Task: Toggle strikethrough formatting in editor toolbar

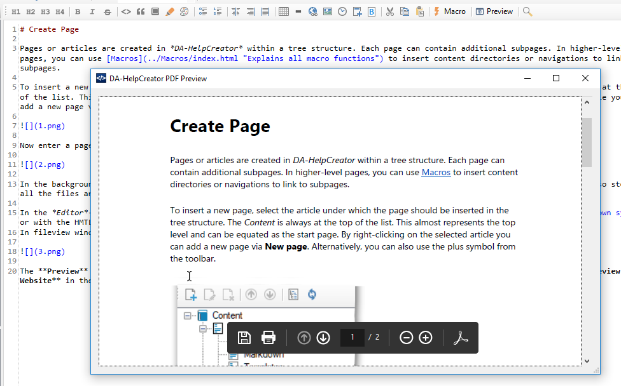Action: [x=108, y=12]
